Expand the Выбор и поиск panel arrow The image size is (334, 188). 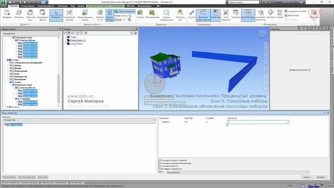pos(100,25)
